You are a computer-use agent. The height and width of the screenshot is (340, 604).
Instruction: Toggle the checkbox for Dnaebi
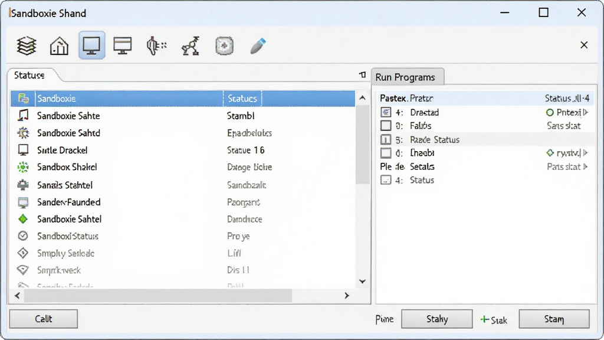point(386,153)
